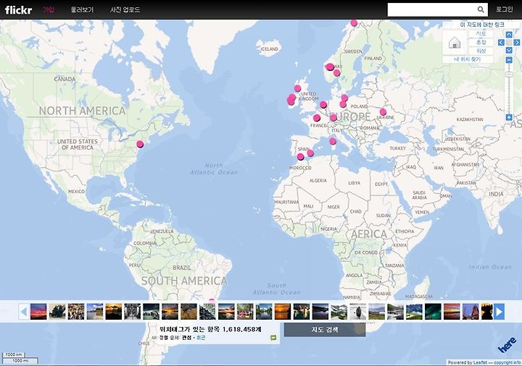This screenshot has height=366, width=522.
Task: Sort results by 관심
Action: (x=186, y=338)
